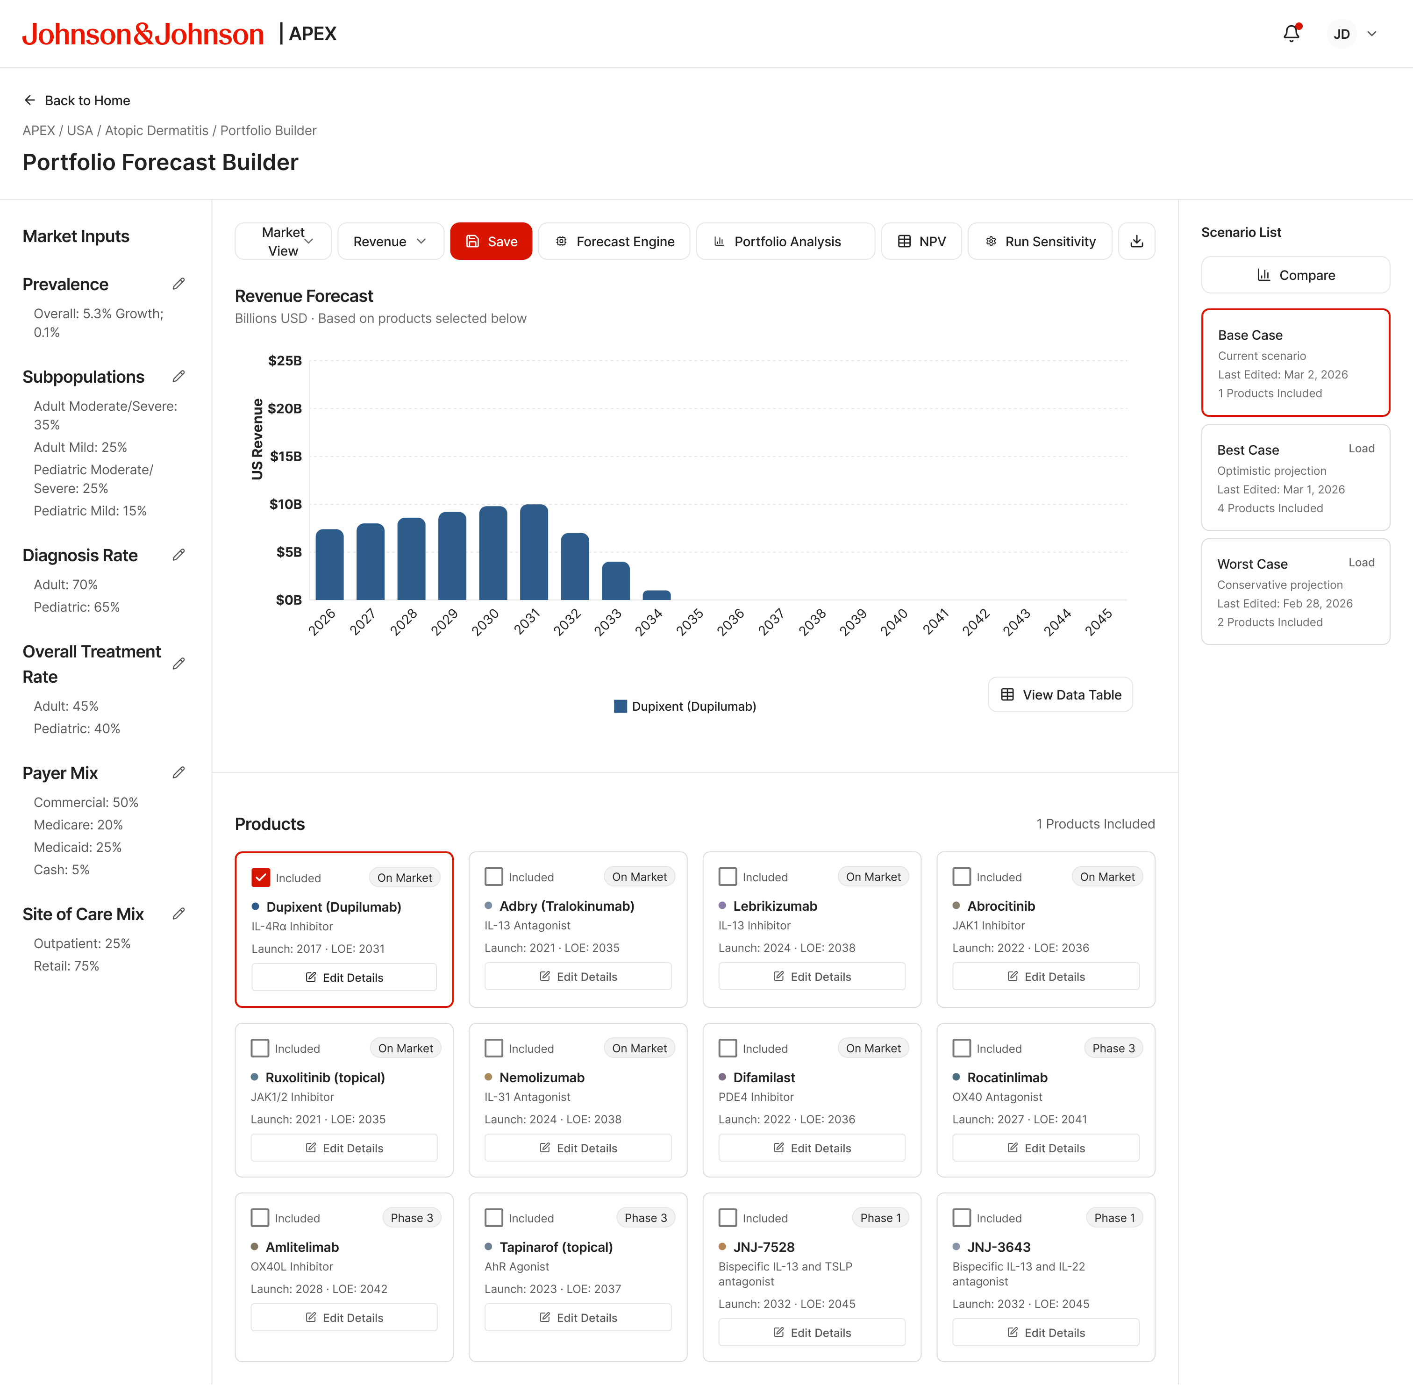Image resolution: width=1413 pixels, height=1385 pixels.
Task: Check Included for Amlitelimab
Action: tap(260, 1218)
